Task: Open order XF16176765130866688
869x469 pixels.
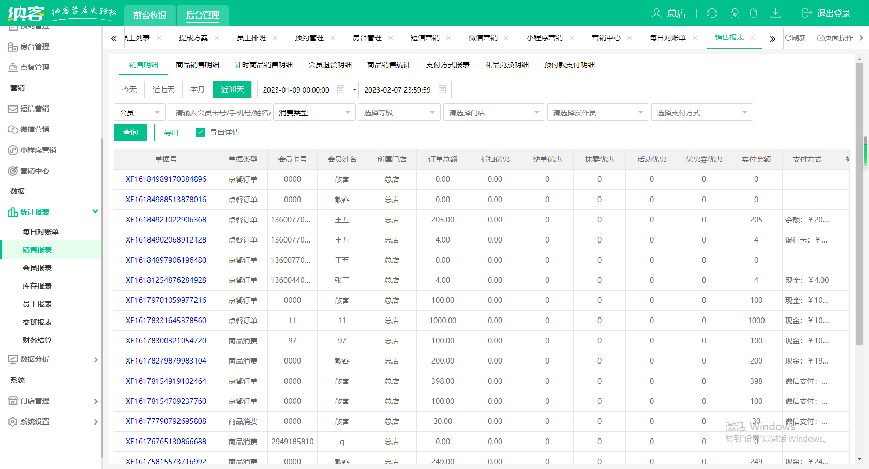Action: pos(166,442)
